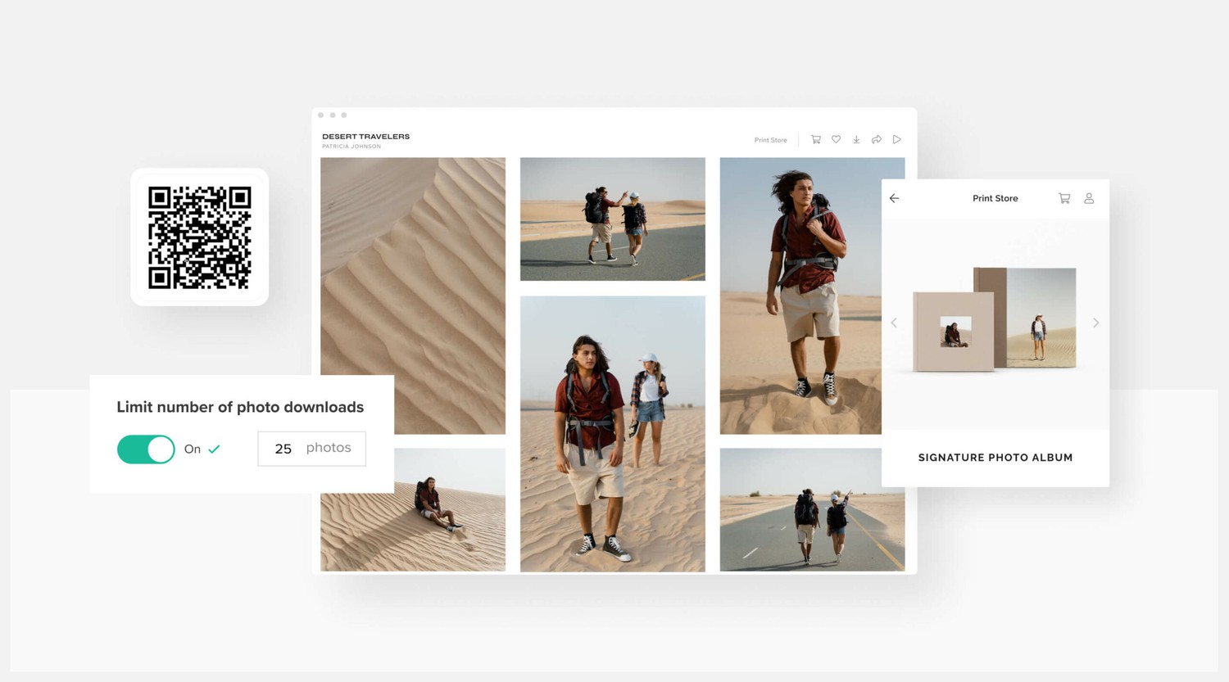Image resolution: width=1229 pixels, height=682 pixels.
Task: Start slideshow with the play icon
Action: coord(897,140)
